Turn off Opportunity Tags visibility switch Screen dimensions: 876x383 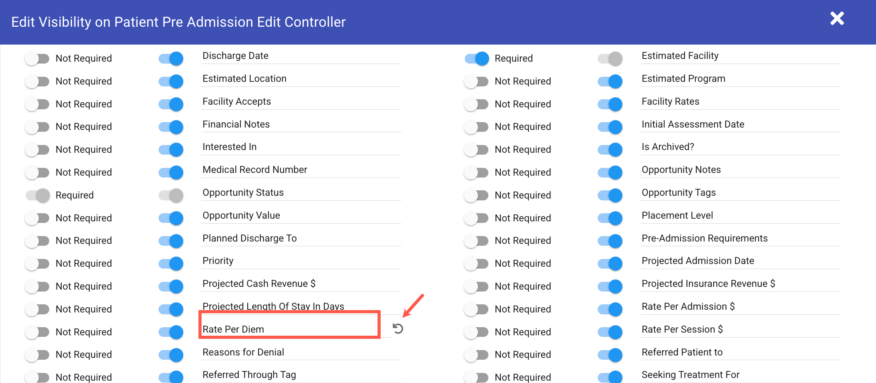[610, 195]
